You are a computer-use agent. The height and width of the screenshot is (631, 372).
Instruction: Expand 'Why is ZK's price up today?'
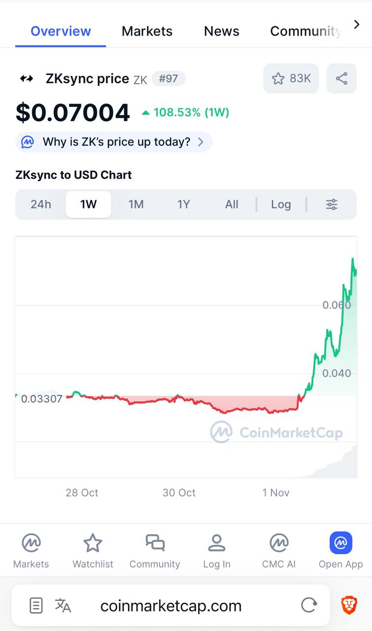coord(114,142)
